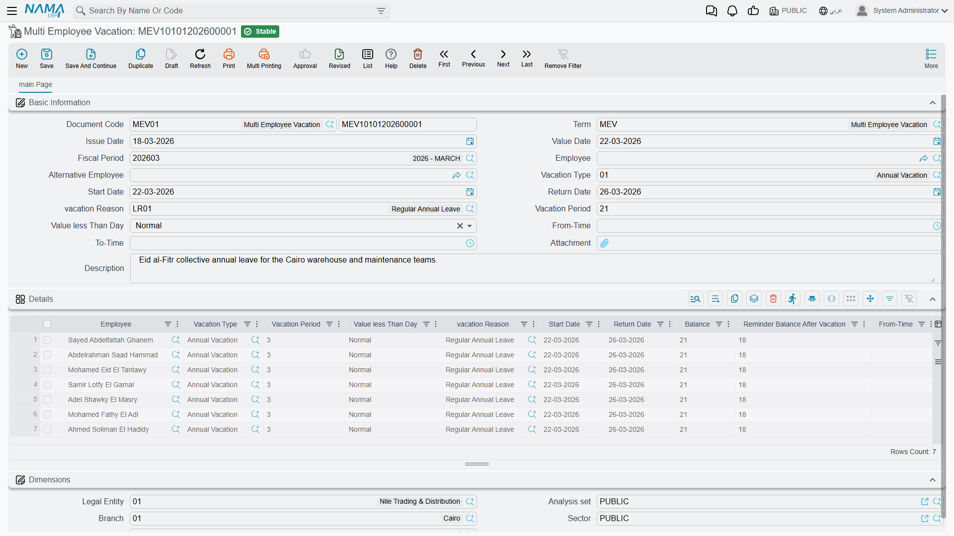Open the Employee column options menu

(x=177, y=324)
